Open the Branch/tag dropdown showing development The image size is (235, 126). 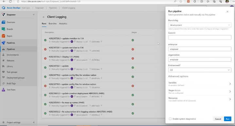(200, 25)
